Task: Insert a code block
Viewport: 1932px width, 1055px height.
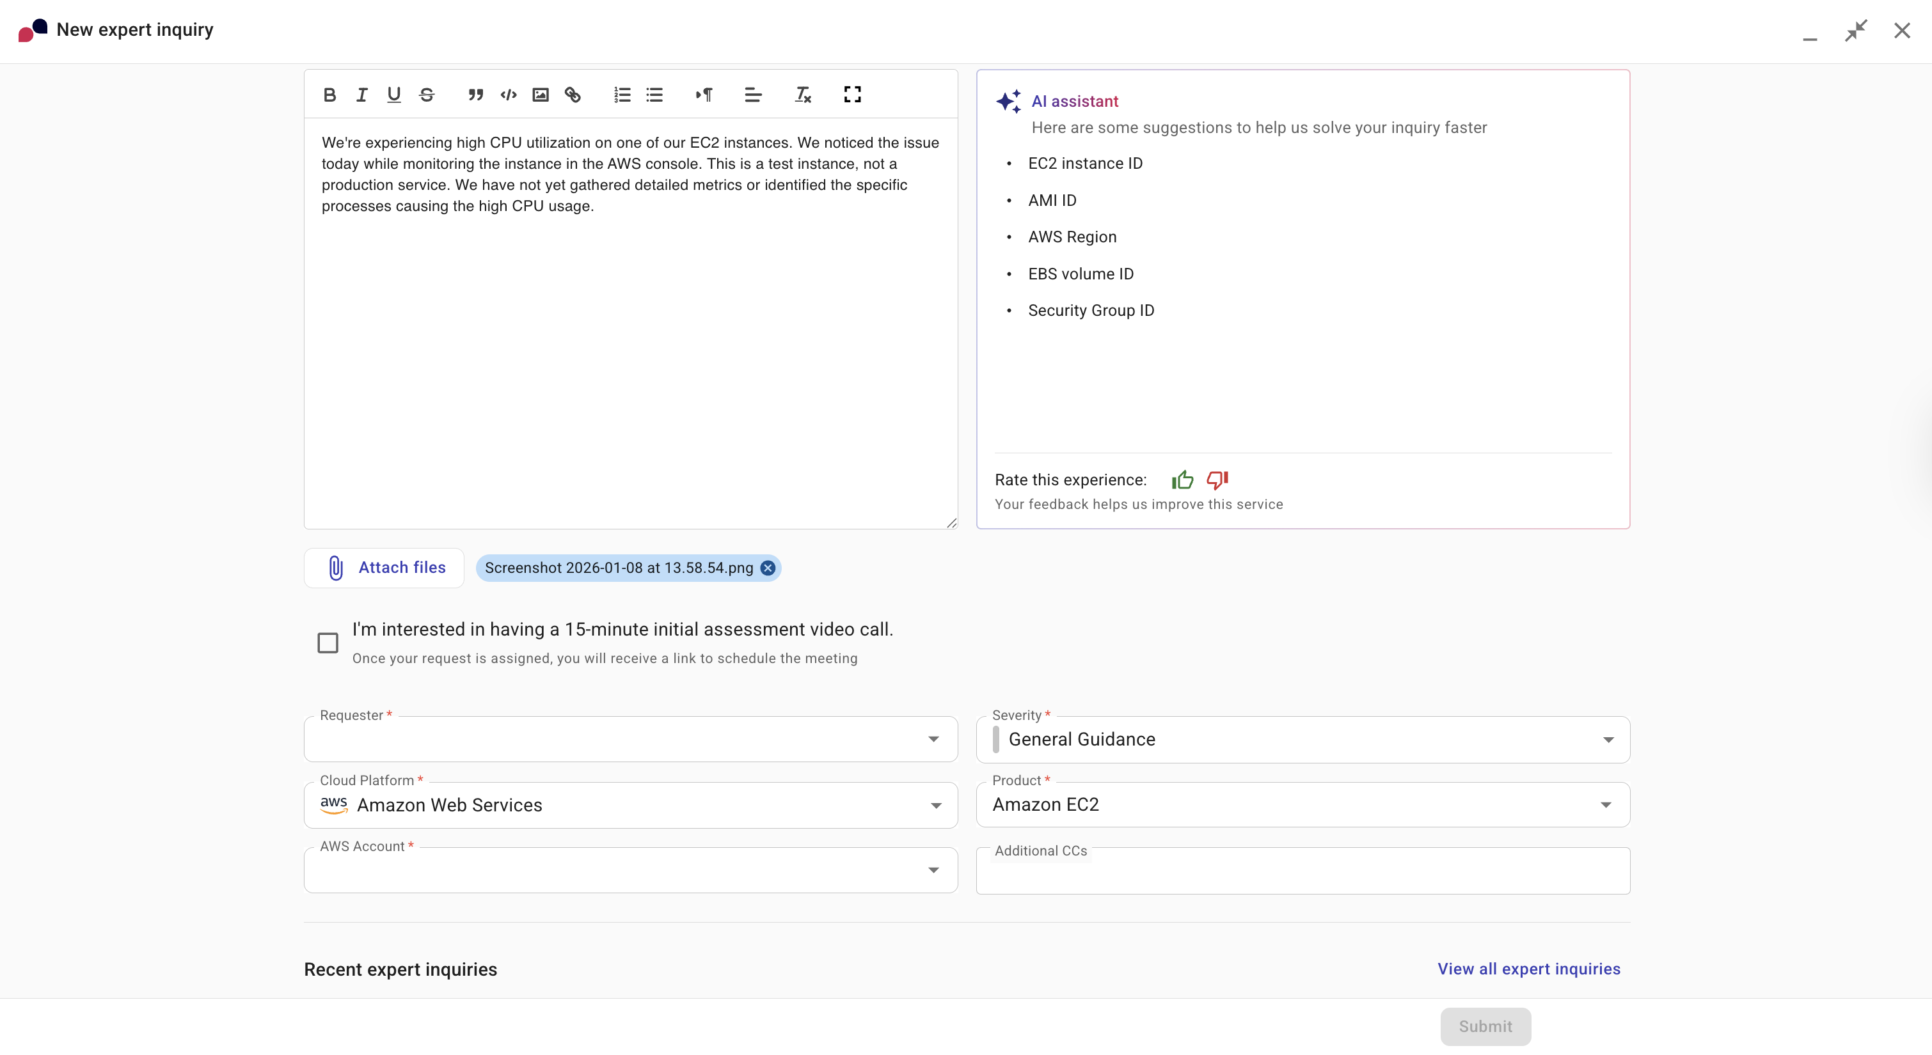Action: coord(509,95)
